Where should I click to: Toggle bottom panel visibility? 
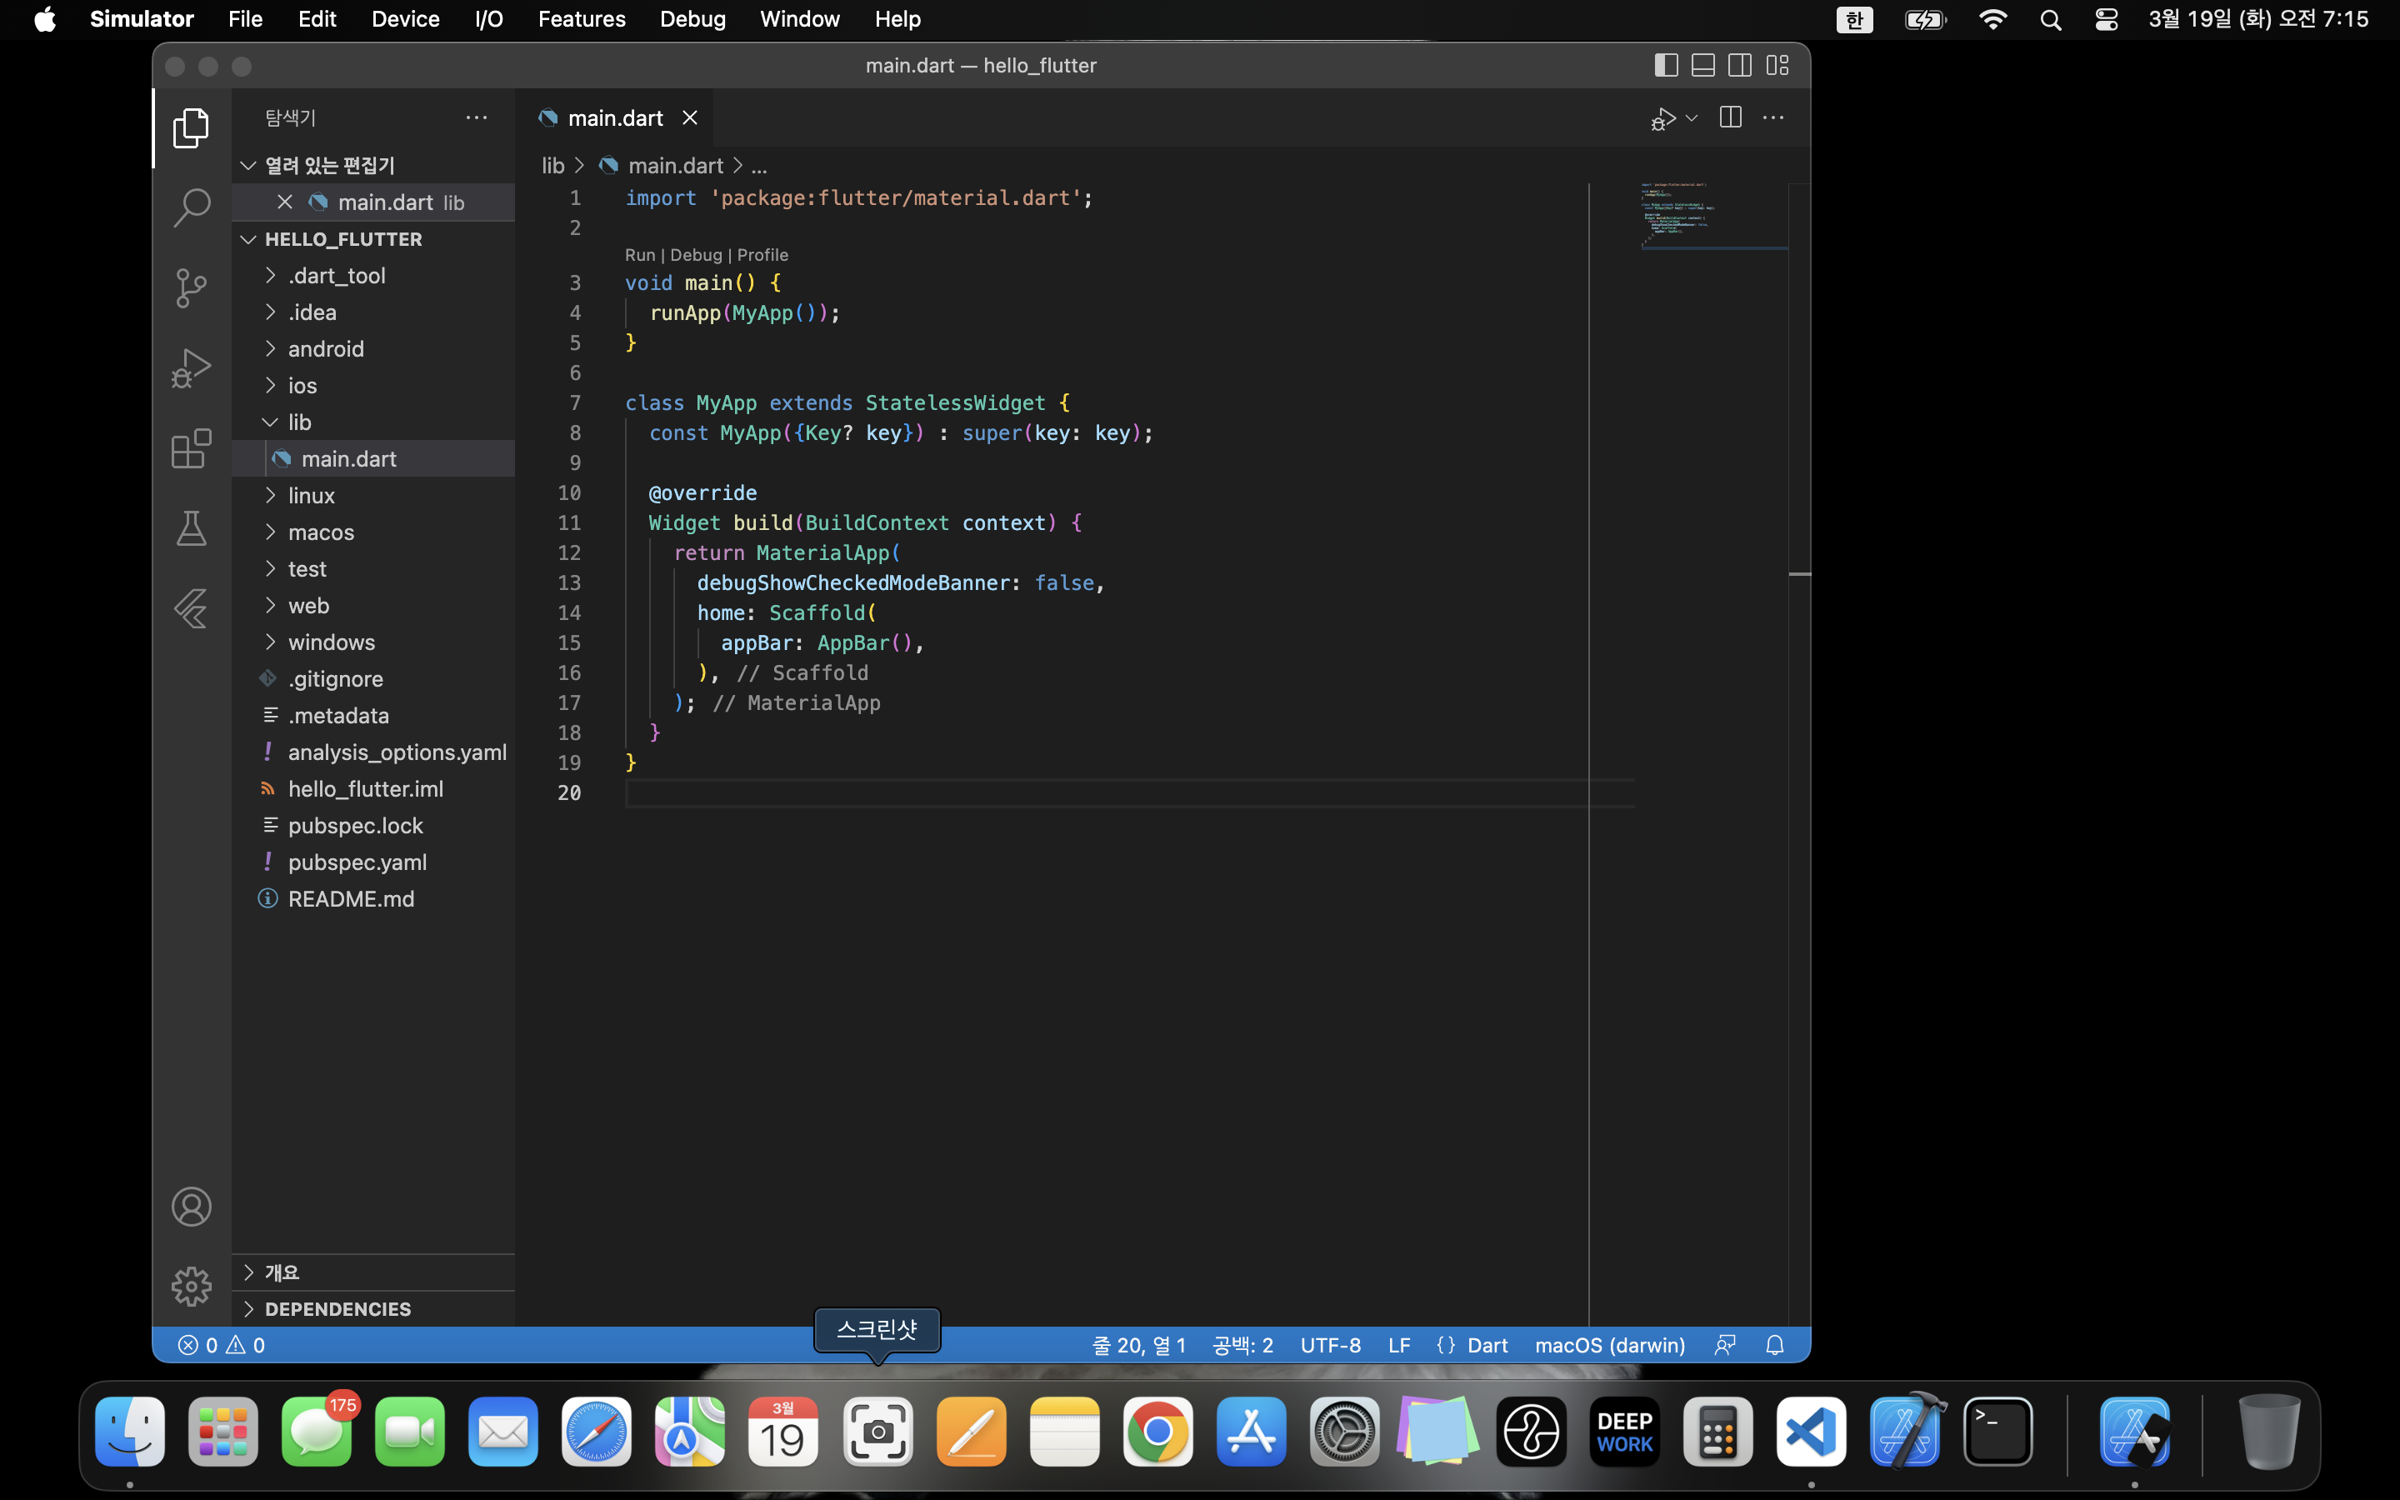1702,66
